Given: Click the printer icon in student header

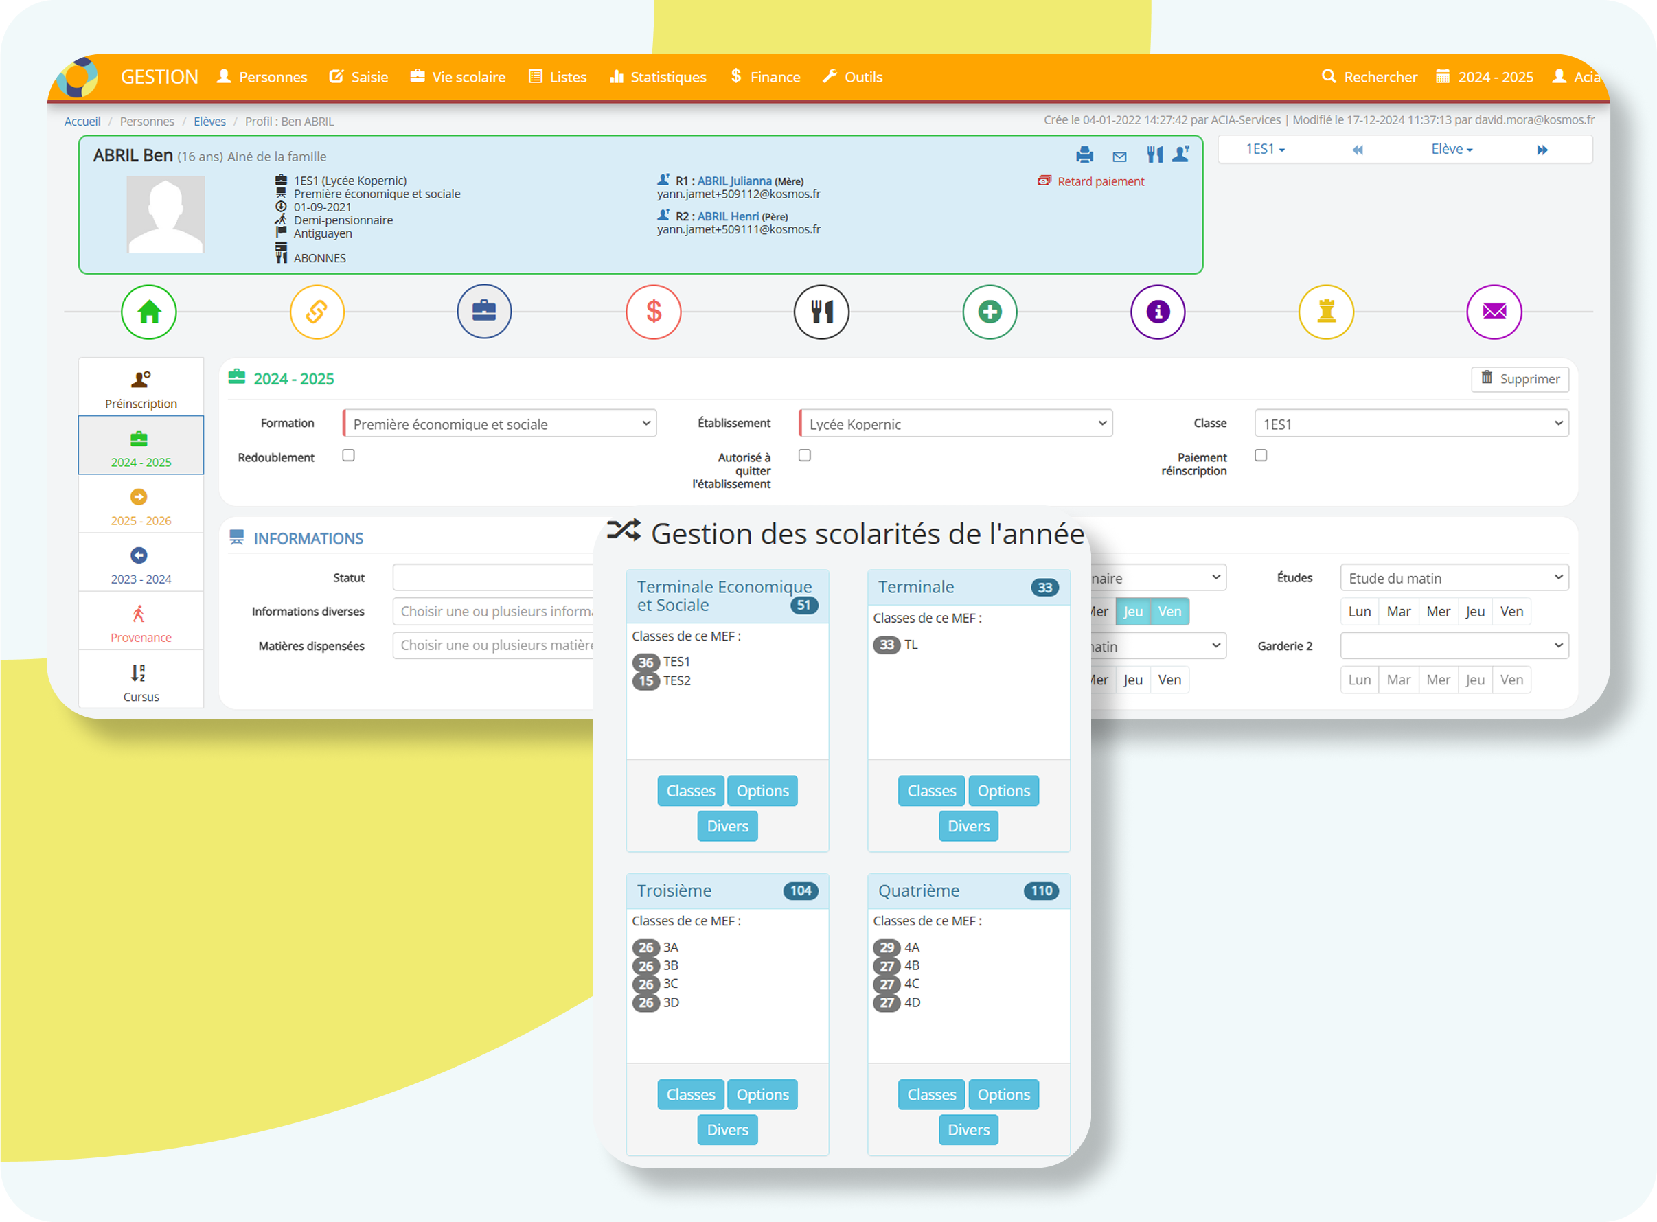Looking at the screenshot, I should point(1084,154).
